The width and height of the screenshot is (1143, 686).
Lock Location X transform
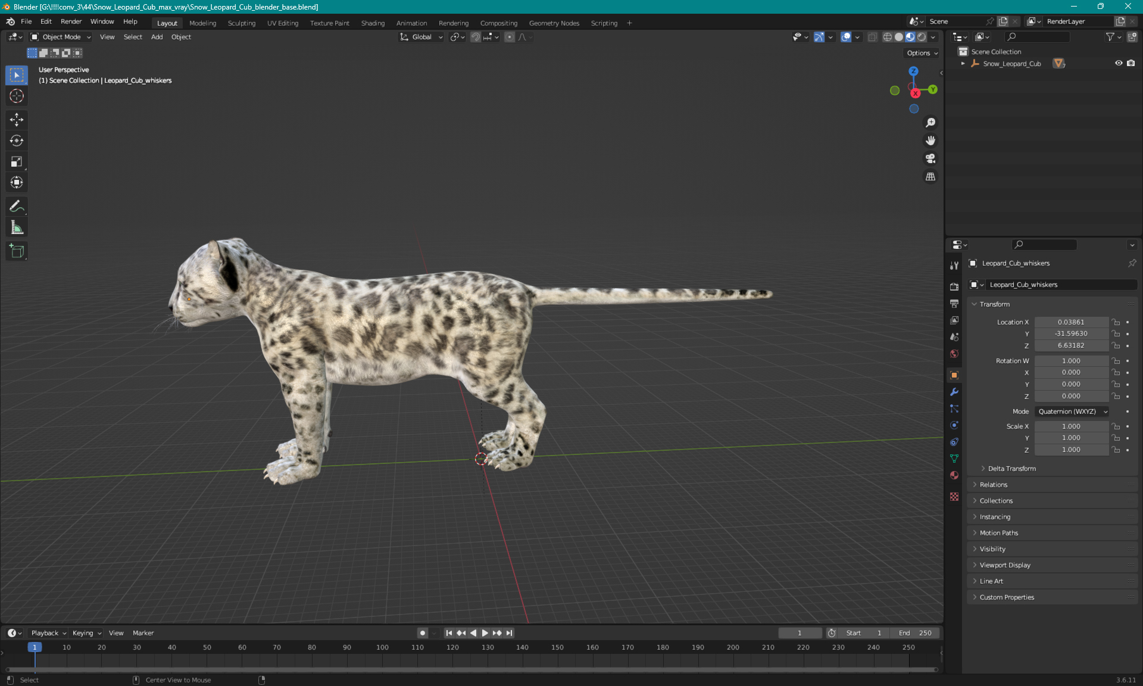(1116, 322)
